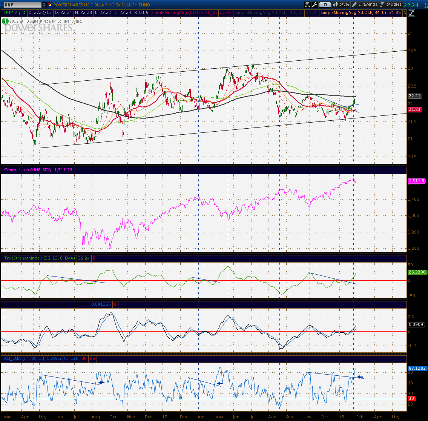
Task: Click the 22.21 price bubble on axis
Action: pyautogui.click(x=415, y=96)
